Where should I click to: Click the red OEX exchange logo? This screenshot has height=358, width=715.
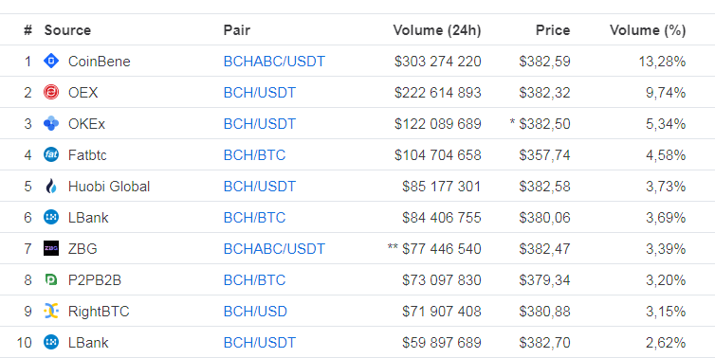click(x=51, y=93)
